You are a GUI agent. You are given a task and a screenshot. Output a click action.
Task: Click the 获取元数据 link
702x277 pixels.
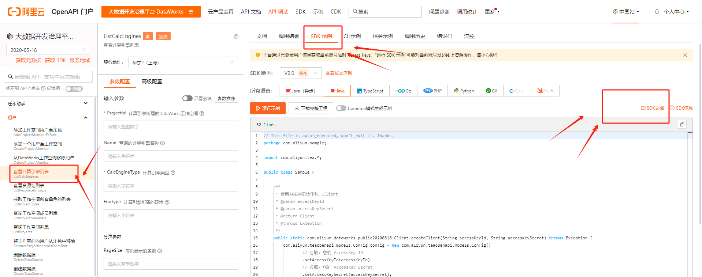click(x=28, y=60)
